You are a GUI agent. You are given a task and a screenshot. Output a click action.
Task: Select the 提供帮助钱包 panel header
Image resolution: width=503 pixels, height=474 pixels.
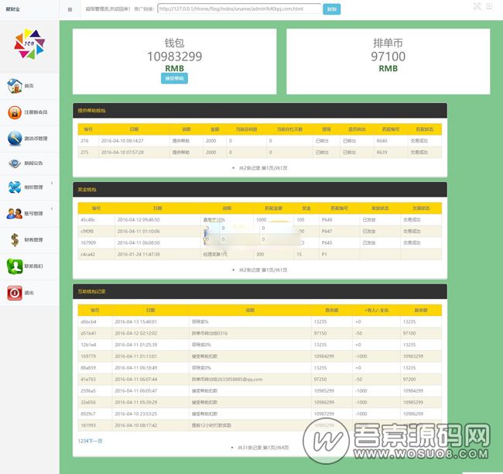pos(260,111)
